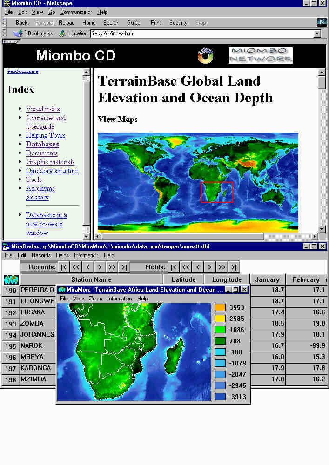The image size is (329, 465).
Task: Open MiraDades Records menu
Action: [x=41, y=255]
